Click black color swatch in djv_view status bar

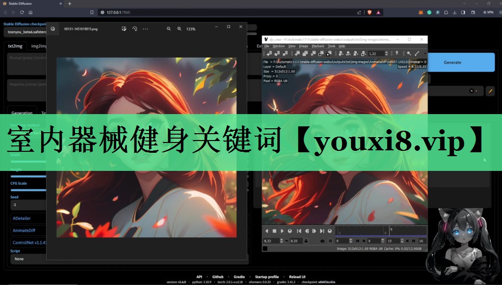tap(265, 249)
